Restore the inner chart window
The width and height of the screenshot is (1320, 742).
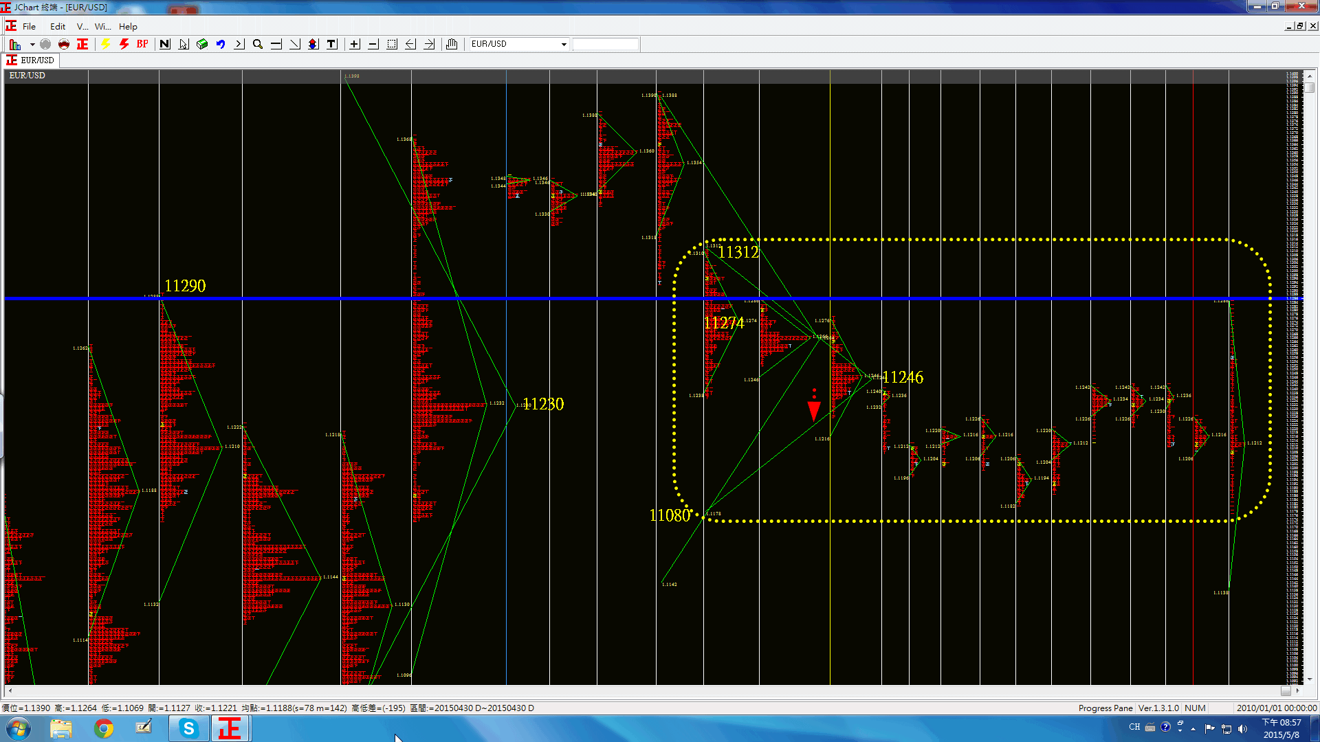click(x=1300, y=26)
